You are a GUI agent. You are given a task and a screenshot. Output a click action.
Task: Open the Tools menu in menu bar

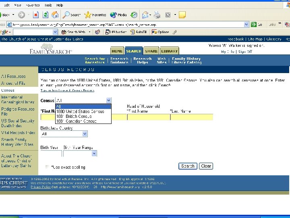[x=48, y=5]
